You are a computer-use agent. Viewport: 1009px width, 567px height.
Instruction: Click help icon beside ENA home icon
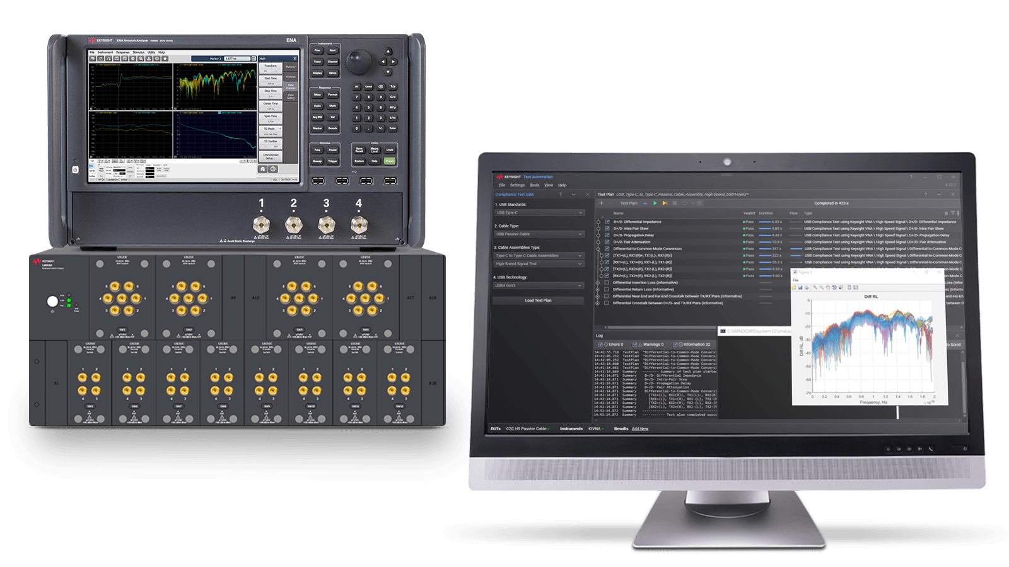point(273,169)
